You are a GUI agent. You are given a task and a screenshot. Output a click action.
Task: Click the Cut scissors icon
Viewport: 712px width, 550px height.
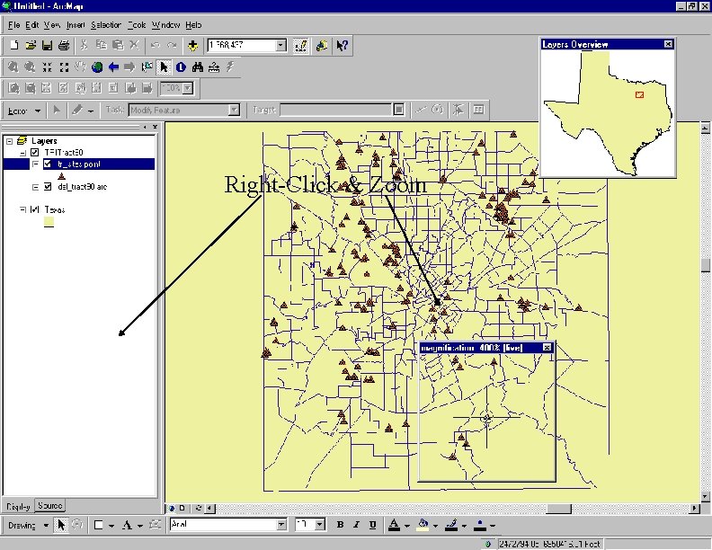tap(84, 45)
